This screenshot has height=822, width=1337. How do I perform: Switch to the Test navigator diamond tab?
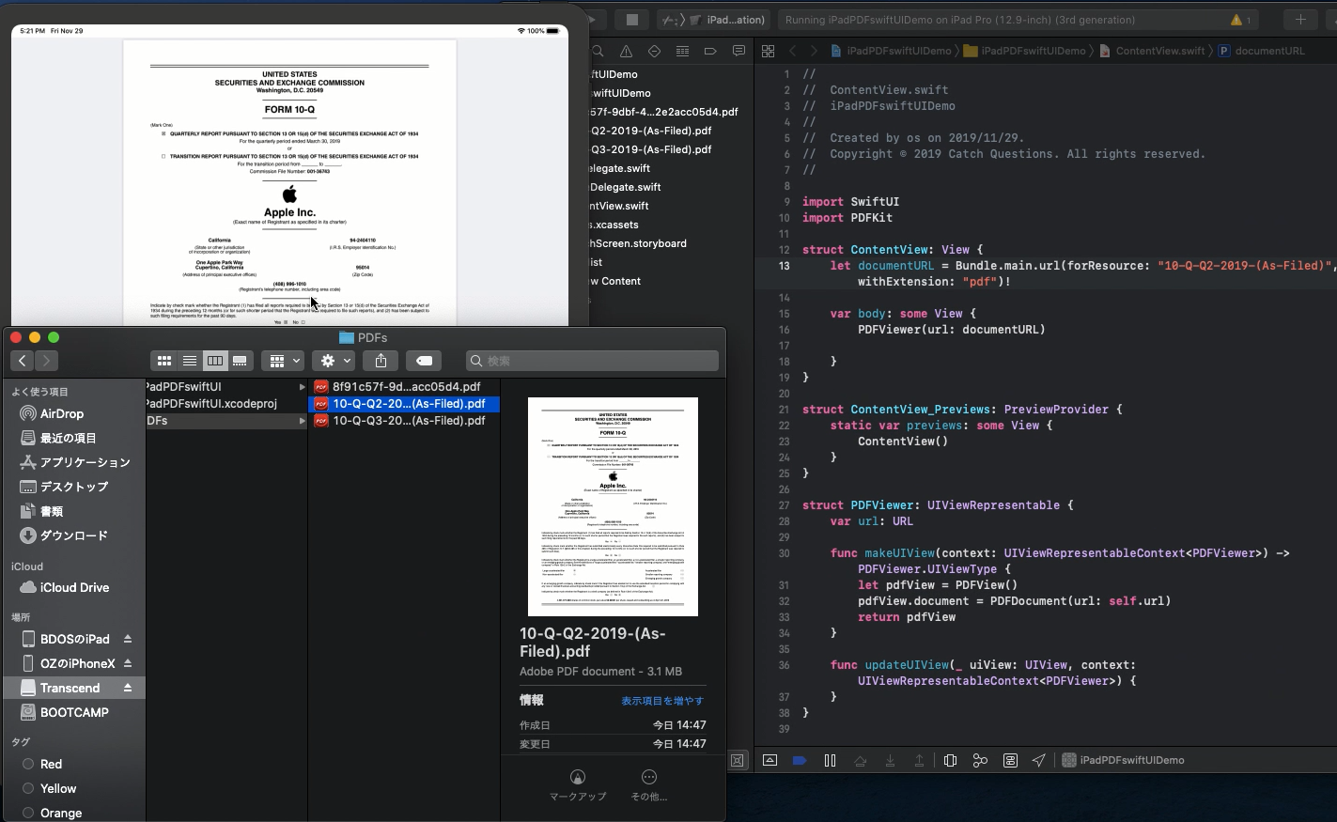coord(654,51)
